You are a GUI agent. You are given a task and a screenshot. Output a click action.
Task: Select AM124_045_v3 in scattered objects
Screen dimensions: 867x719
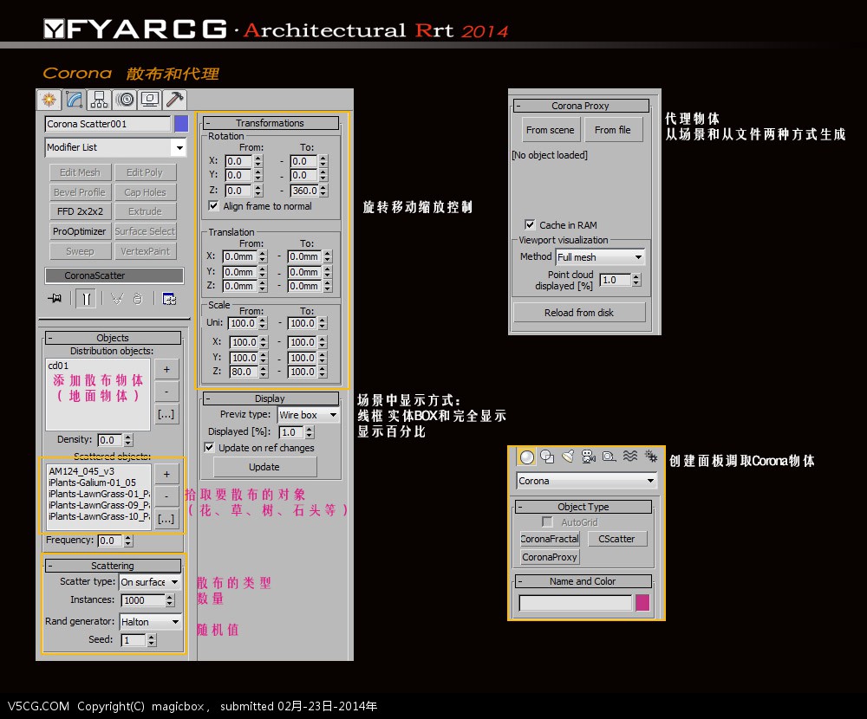[x=81, y=471]
